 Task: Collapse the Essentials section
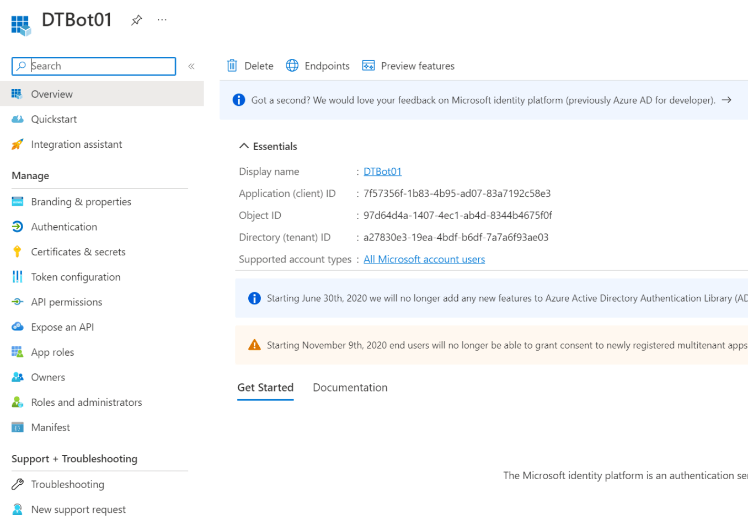click(x=244, y=146)
